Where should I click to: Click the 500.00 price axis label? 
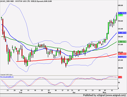[120, 37]
